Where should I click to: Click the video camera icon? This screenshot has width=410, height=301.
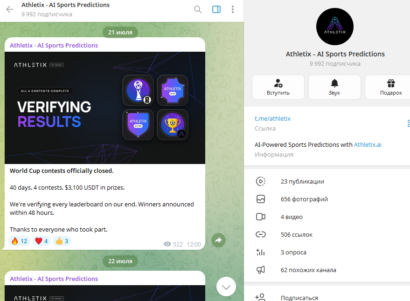coord(260,217)
